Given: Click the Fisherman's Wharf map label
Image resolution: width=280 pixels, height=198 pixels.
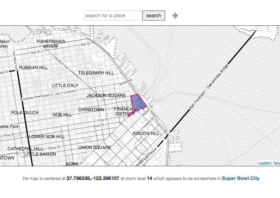Looking at the screenshot, I should [x=51, y=44].
